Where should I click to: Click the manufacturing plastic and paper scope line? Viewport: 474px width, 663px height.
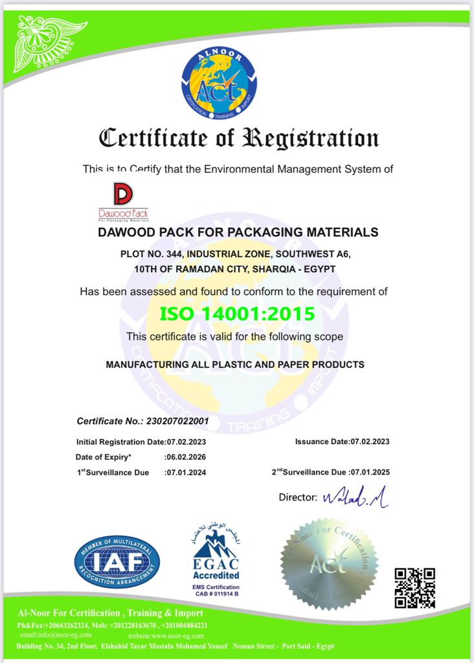(x=235, y=365)
